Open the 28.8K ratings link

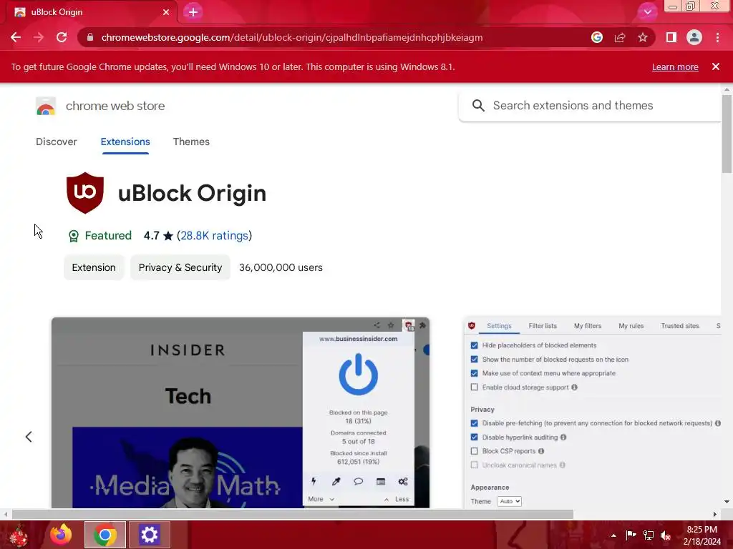tap(214, 236)
